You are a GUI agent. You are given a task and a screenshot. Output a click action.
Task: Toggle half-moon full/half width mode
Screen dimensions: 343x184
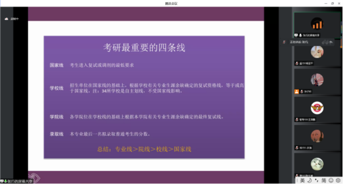click(309, 180)
